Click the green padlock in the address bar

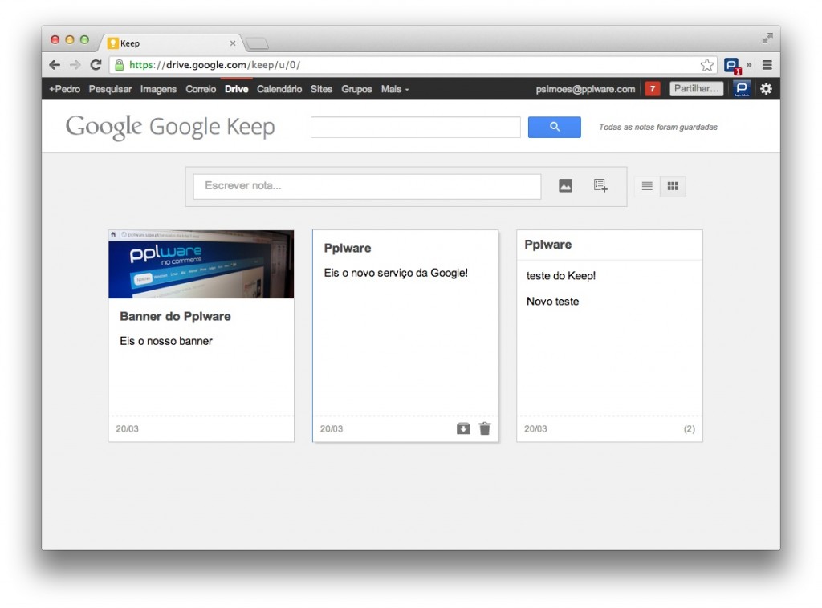coord(119,65)
